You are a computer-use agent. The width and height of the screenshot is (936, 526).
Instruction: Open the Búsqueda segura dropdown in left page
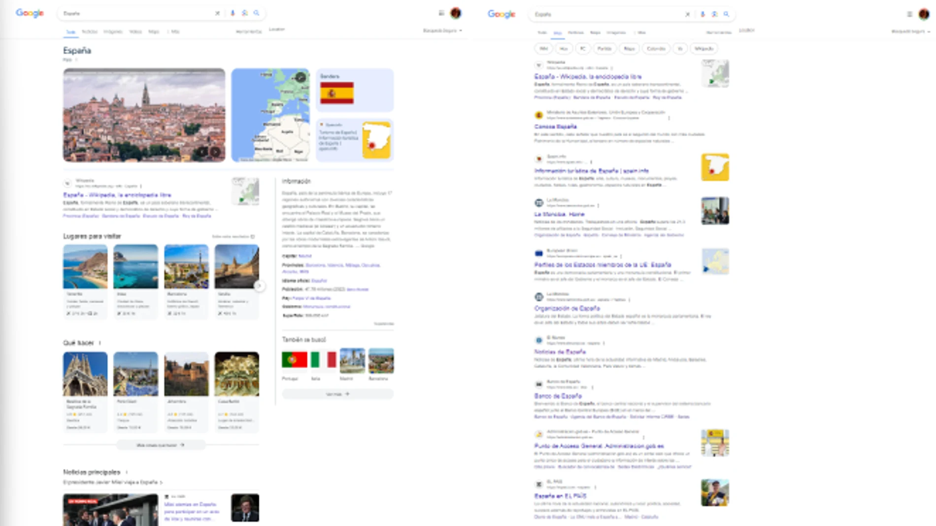coord(442,31)
